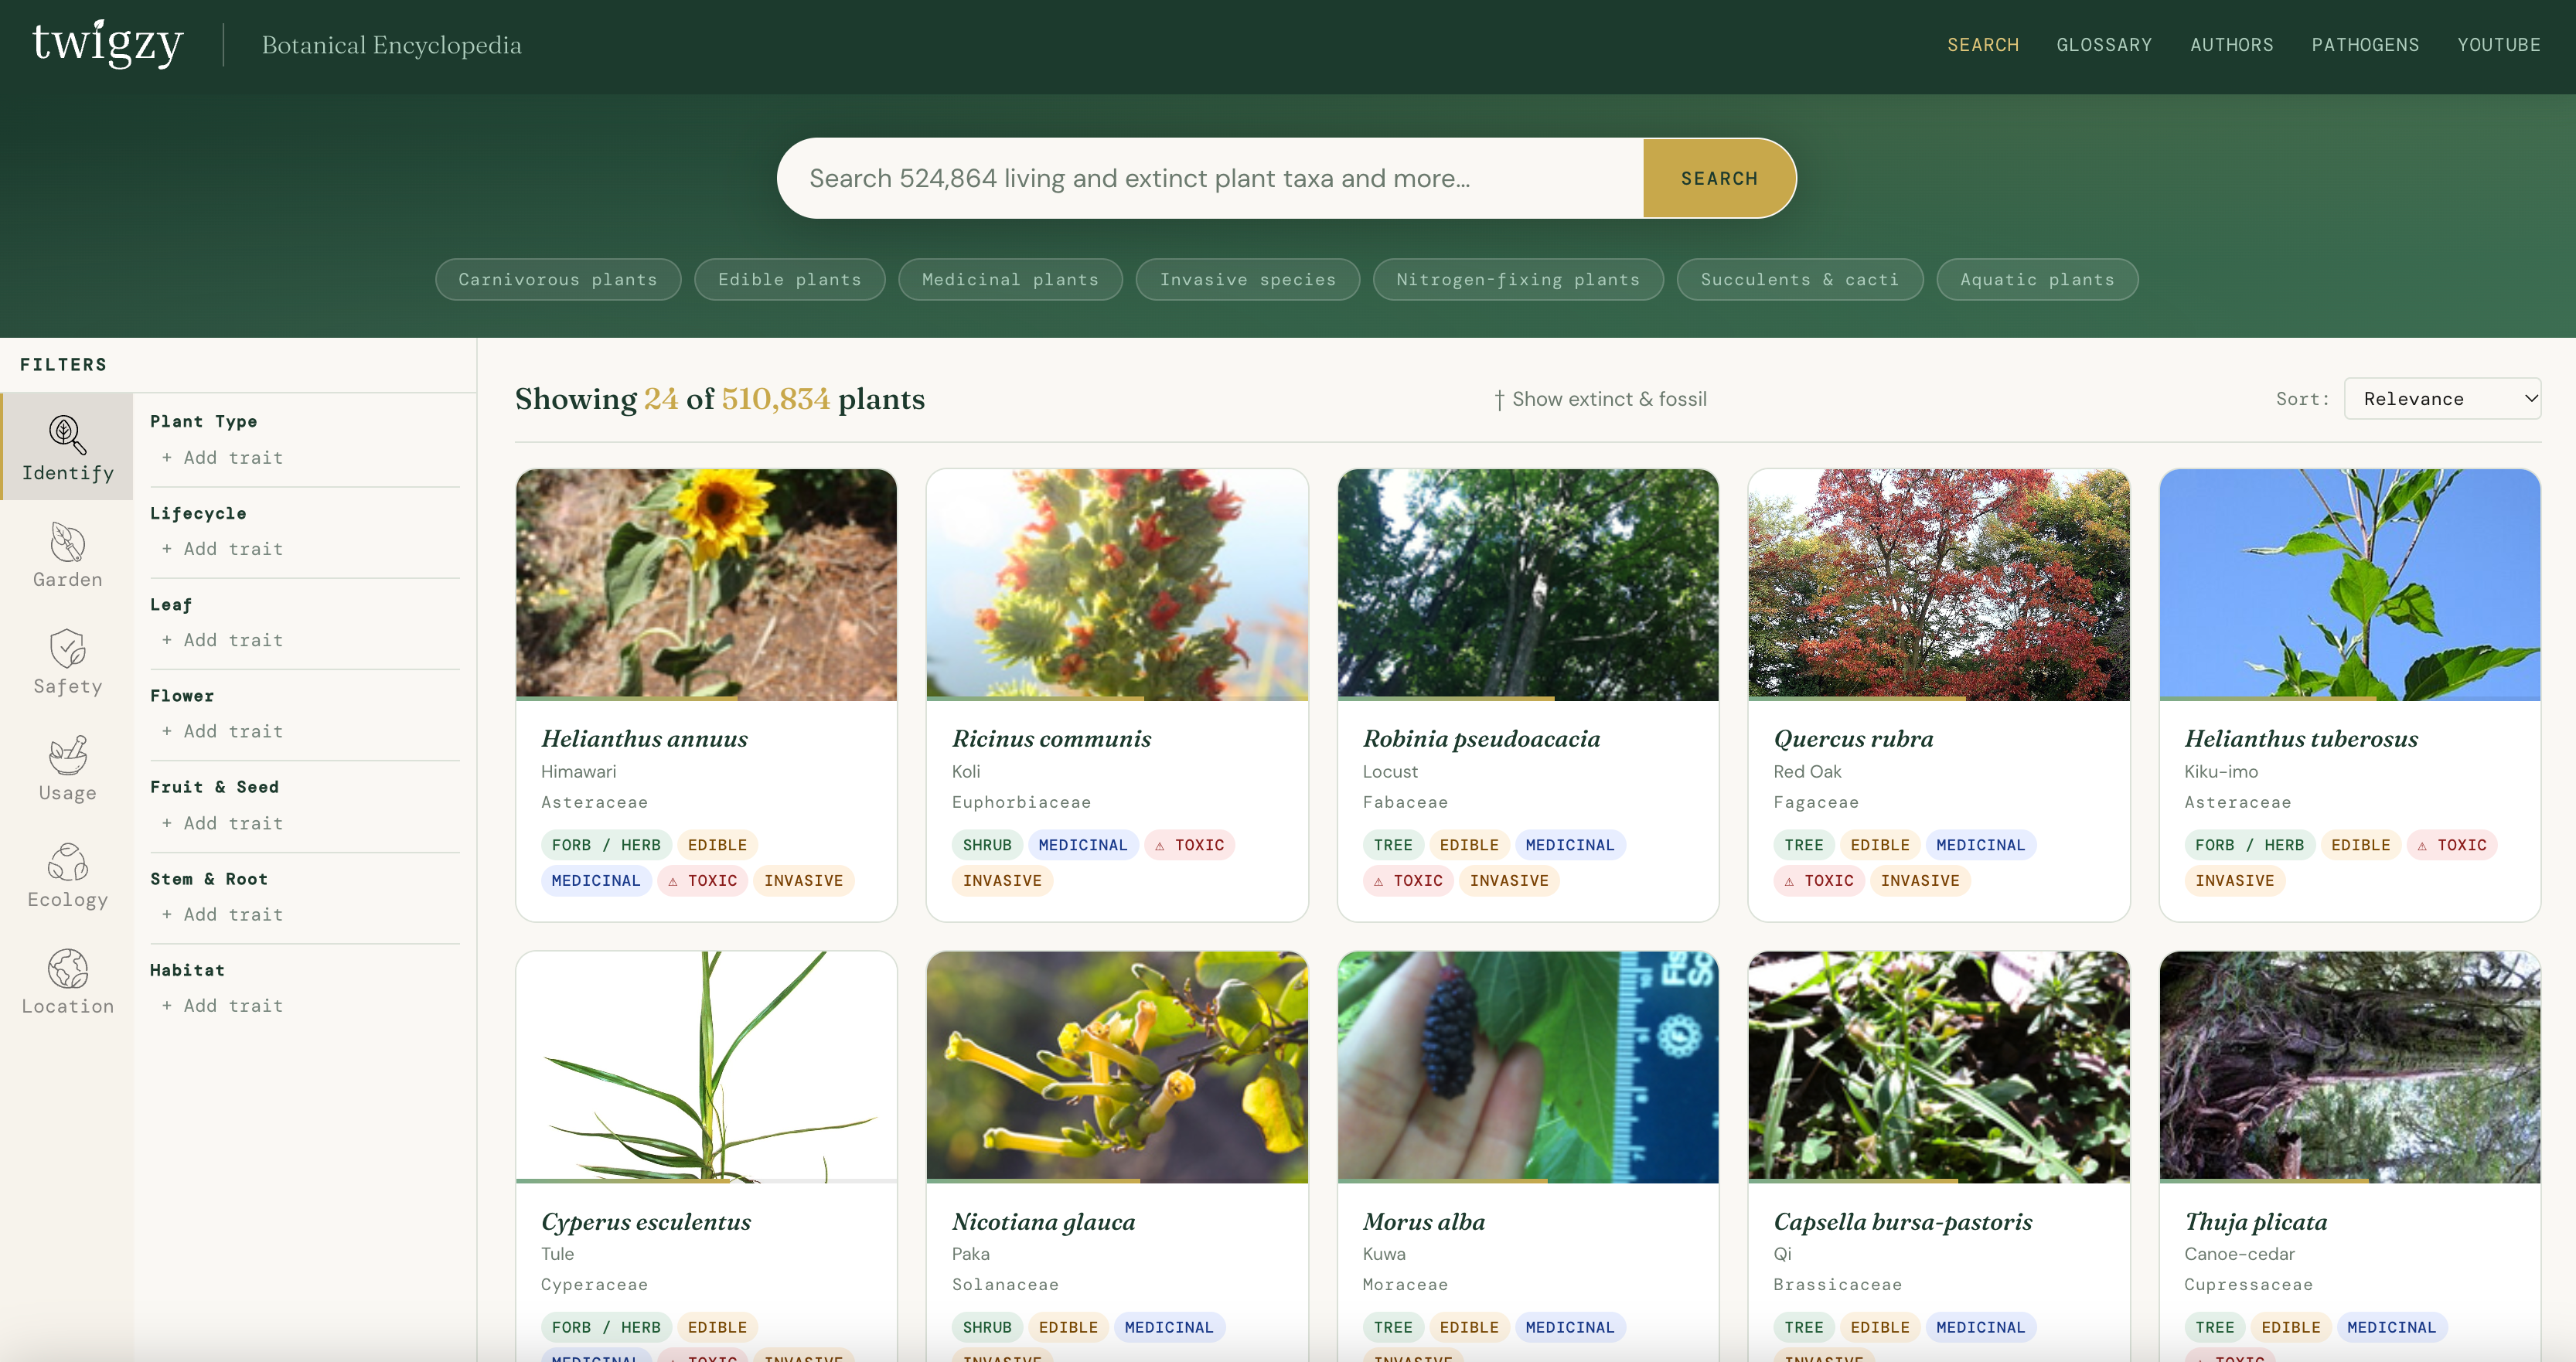The image size is (2576, 1362).
Task: Open Nicotiana glauca title link
Action: coord(1043,1222)
